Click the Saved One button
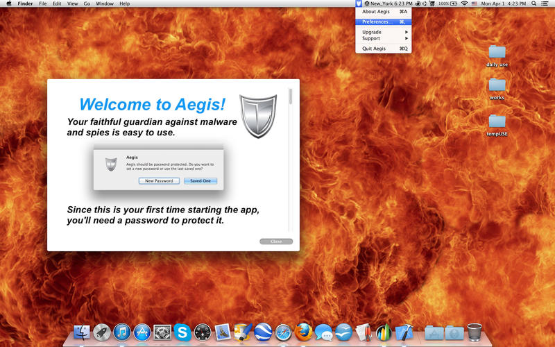The height and width of the screenshot is (347, 555). 200,181
